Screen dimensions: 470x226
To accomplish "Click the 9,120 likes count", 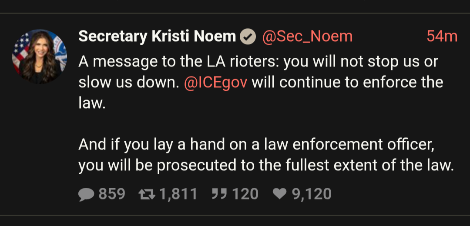I will point(312,194).
